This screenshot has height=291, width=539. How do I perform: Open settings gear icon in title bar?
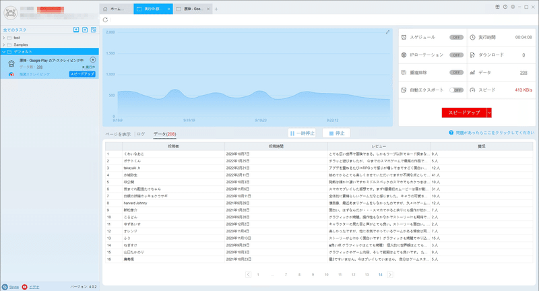pyautogui.click(x=513, y=7)
